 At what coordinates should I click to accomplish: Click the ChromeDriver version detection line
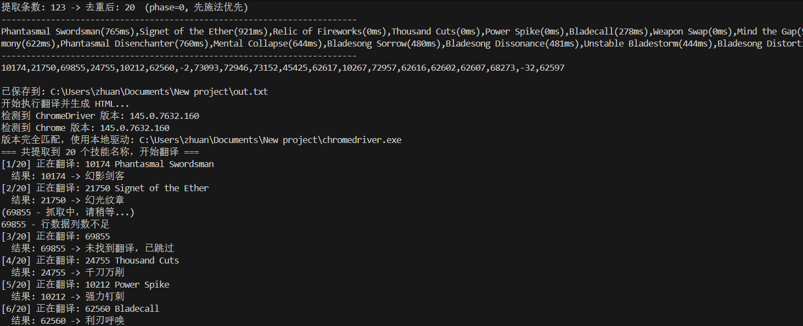[x=100, y=116]
